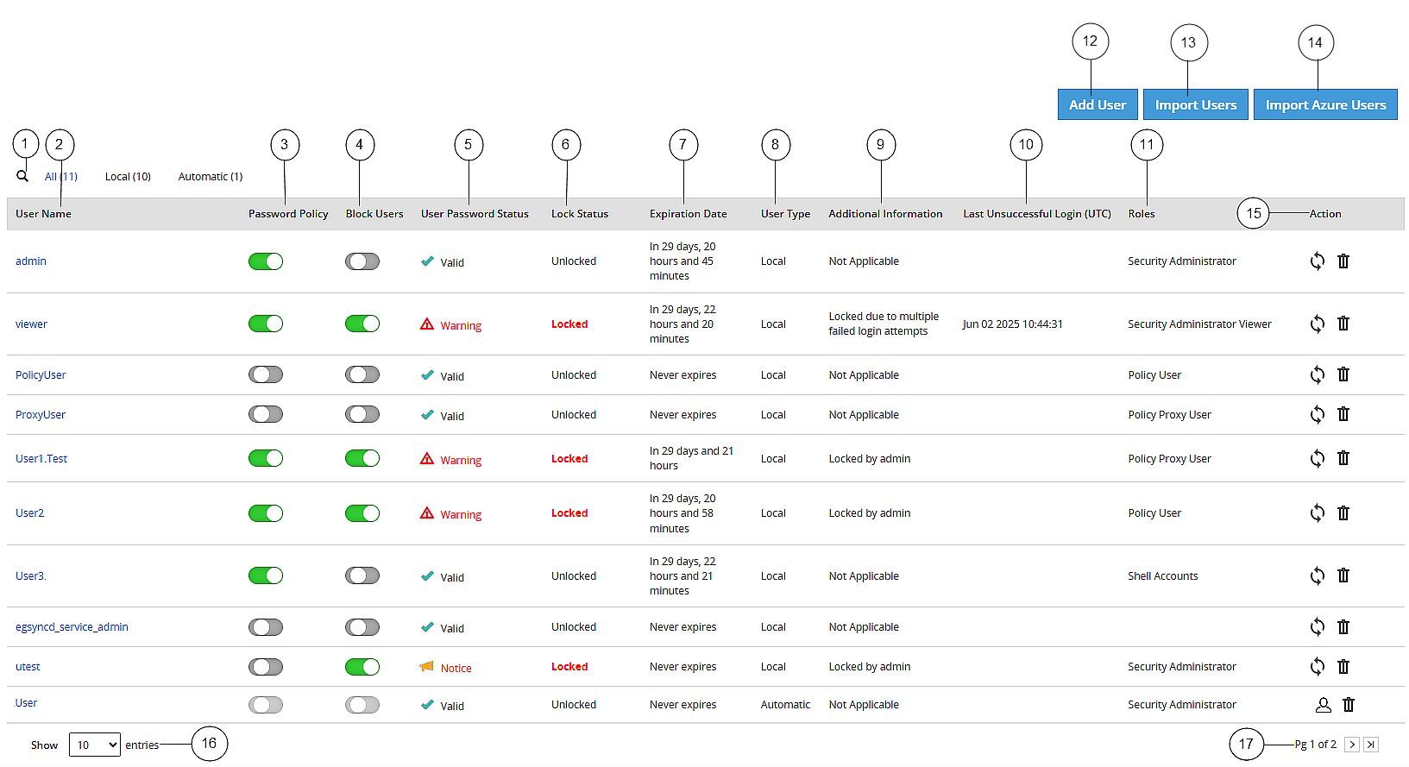Image resolution: width=1409 pixels, height=767 pixels.
Task: Delete PolicyUser via trash icon
Action: coord(1343,374)
